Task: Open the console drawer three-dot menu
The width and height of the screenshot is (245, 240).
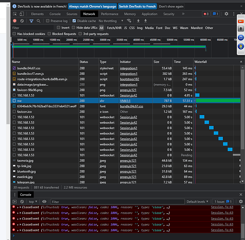Action: click(x=15, y=195)
